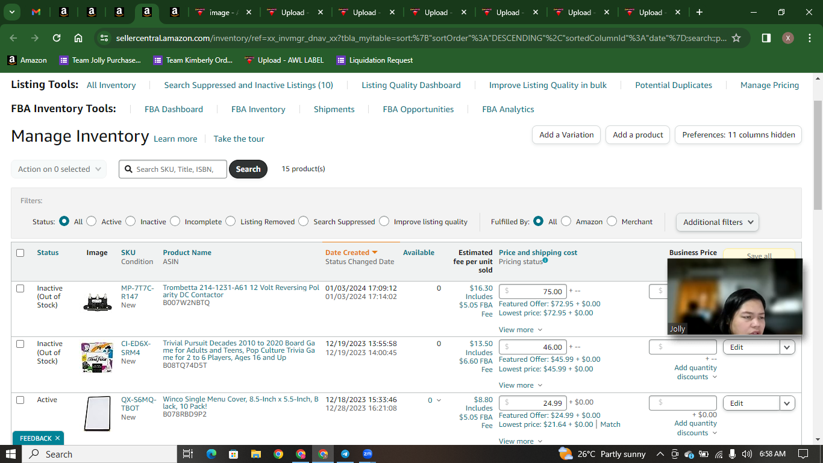
Task: Select the Winco Menu Cover row checkbox
Action: 20,400
